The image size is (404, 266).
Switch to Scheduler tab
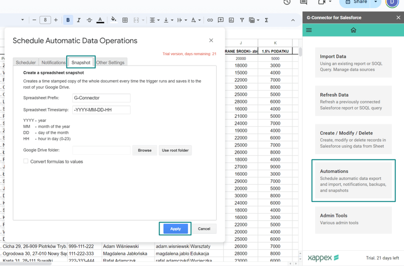(26, 62)
